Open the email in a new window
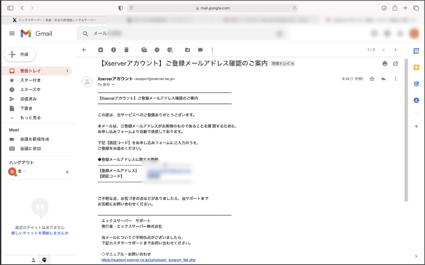The width and height of the screenshot is (425, 265). 396,63
